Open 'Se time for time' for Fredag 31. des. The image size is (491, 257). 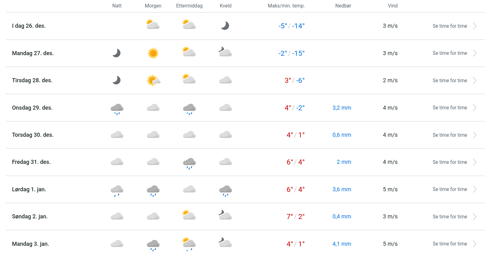tap(450, 162)
